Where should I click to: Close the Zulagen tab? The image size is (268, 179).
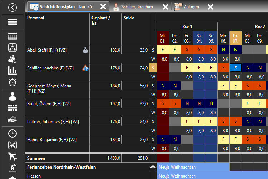pyautogui.click(x=210, y=7)
